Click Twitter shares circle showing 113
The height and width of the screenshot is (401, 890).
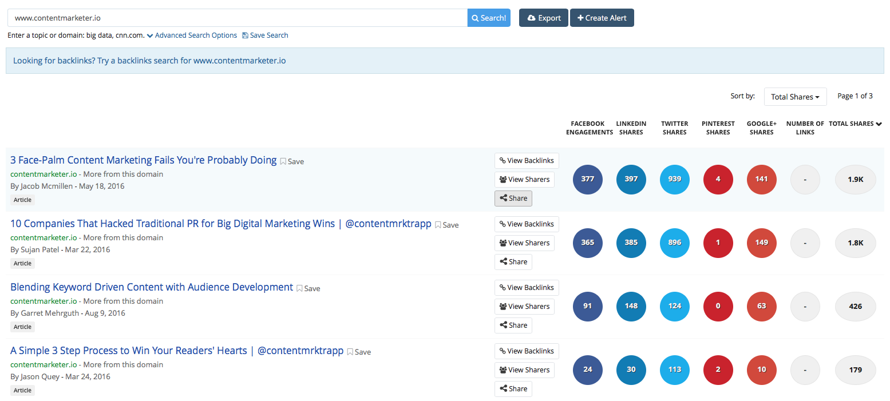pos(675,370)
